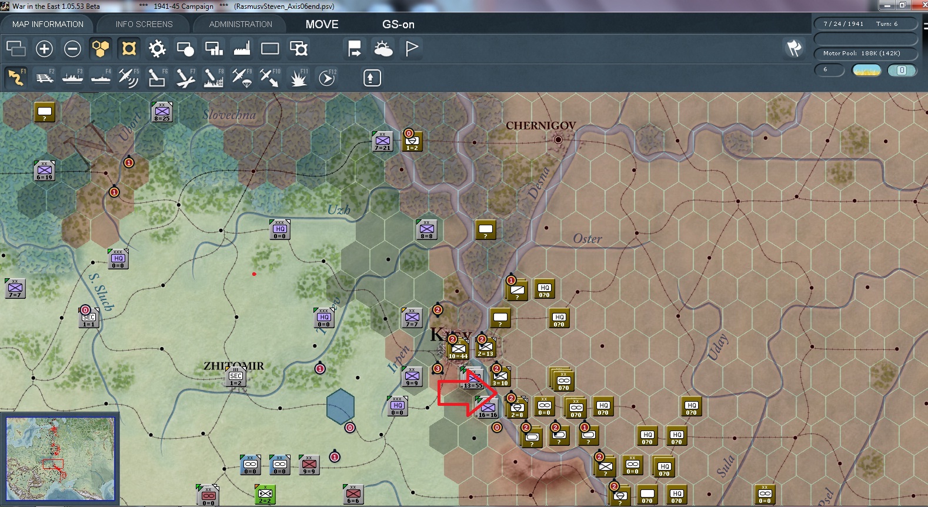Click the F11 explosion icon
The width and height of the screenshot is (928, 507).
point(298,78)
